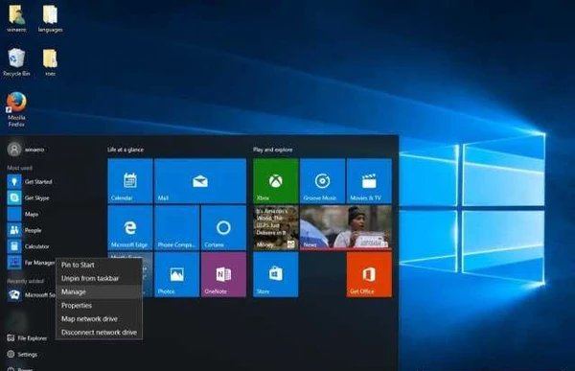Select Disconnect network drive

99,332
